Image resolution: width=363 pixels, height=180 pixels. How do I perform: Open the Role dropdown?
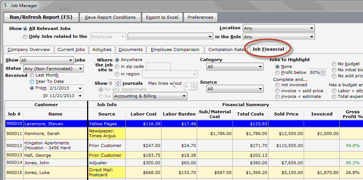pyautogui.click(x=279, y=37)
